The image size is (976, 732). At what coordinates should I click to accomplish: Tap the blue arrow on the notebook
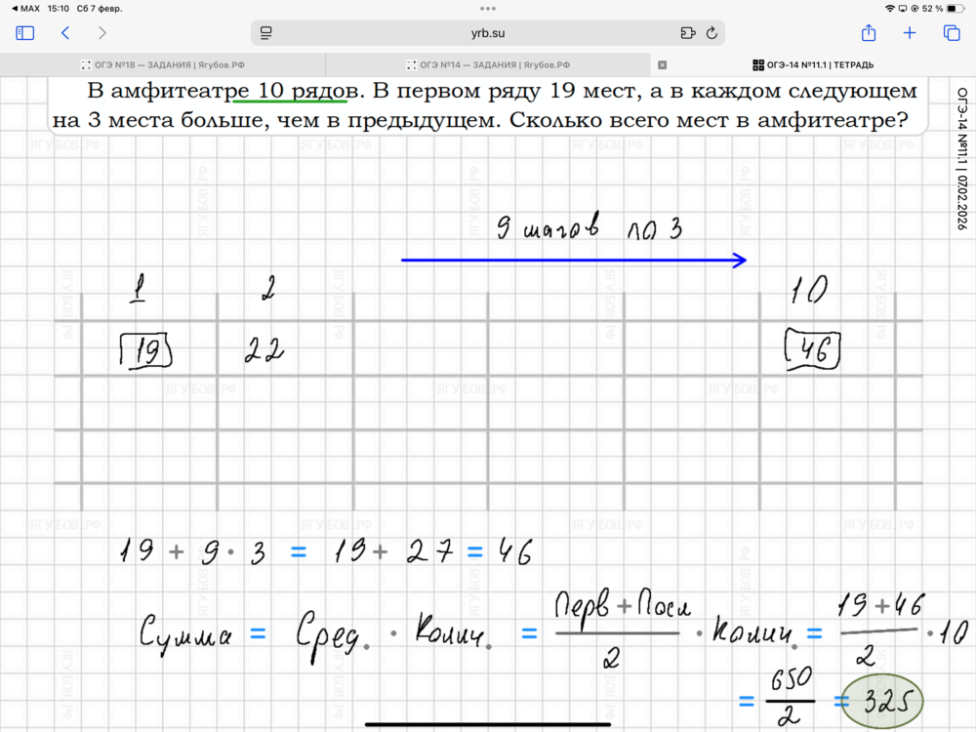(574, 260)
